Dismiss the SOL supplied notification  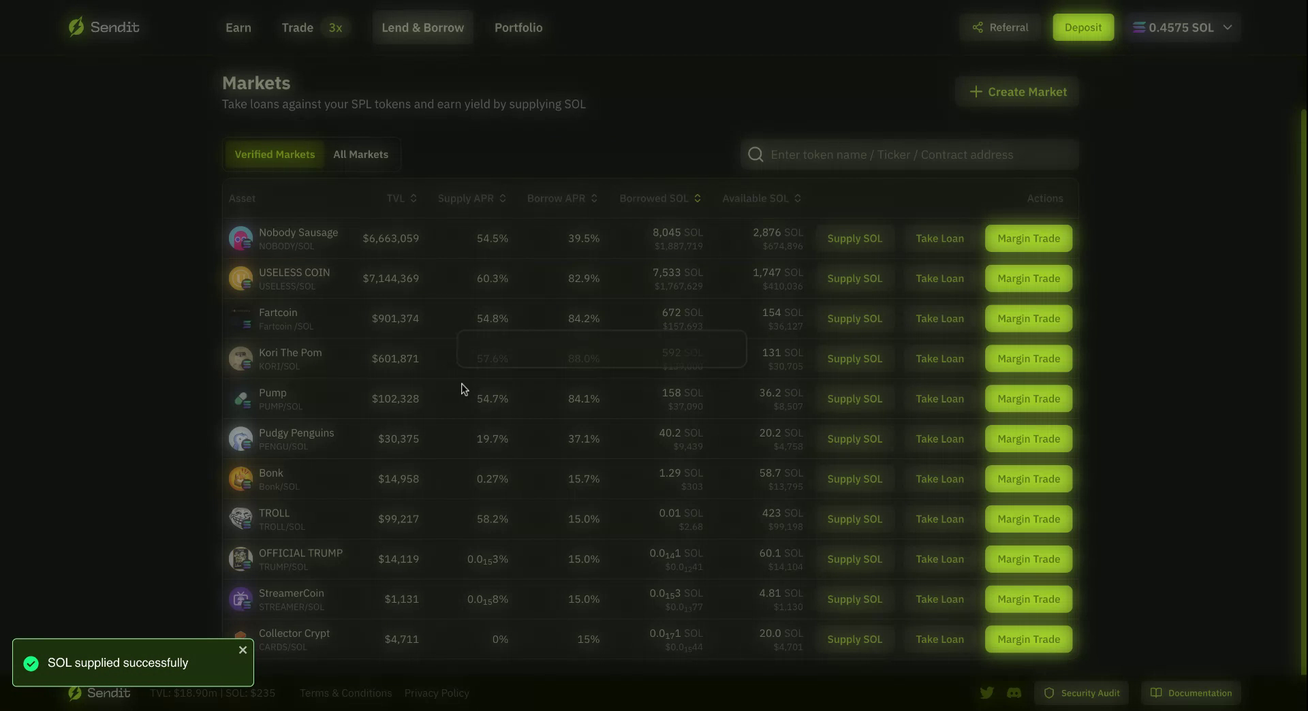coord(243,650)
